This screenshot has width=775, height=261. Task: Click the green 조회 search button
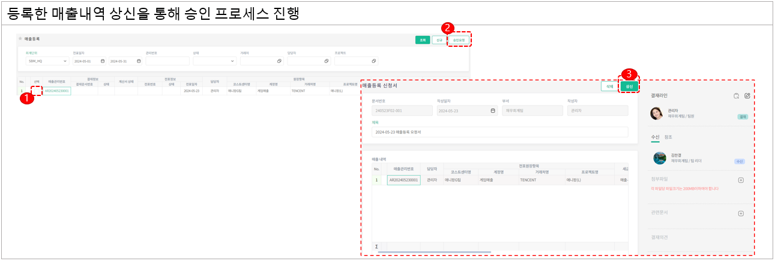tap(423, 40)
